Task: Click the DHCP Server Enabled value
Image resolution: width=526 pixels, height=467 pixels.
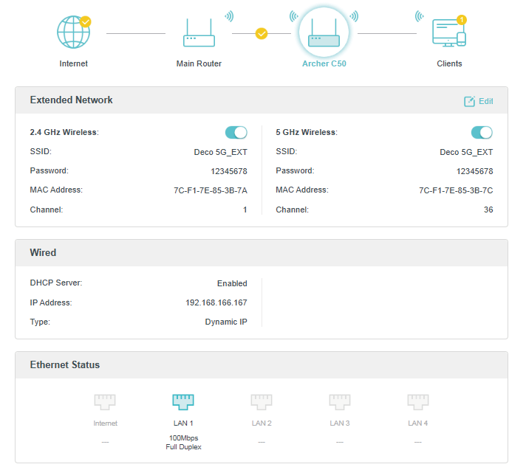Action: coord(232,283)
